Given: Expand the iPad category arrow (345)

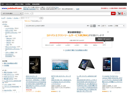Looking at the screenshot, I should 4,36.
